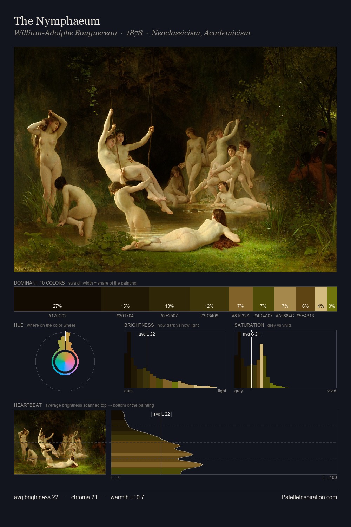Click the hex label #2F2507
This screenshot has width=351, height=527.
coord(169,315)
